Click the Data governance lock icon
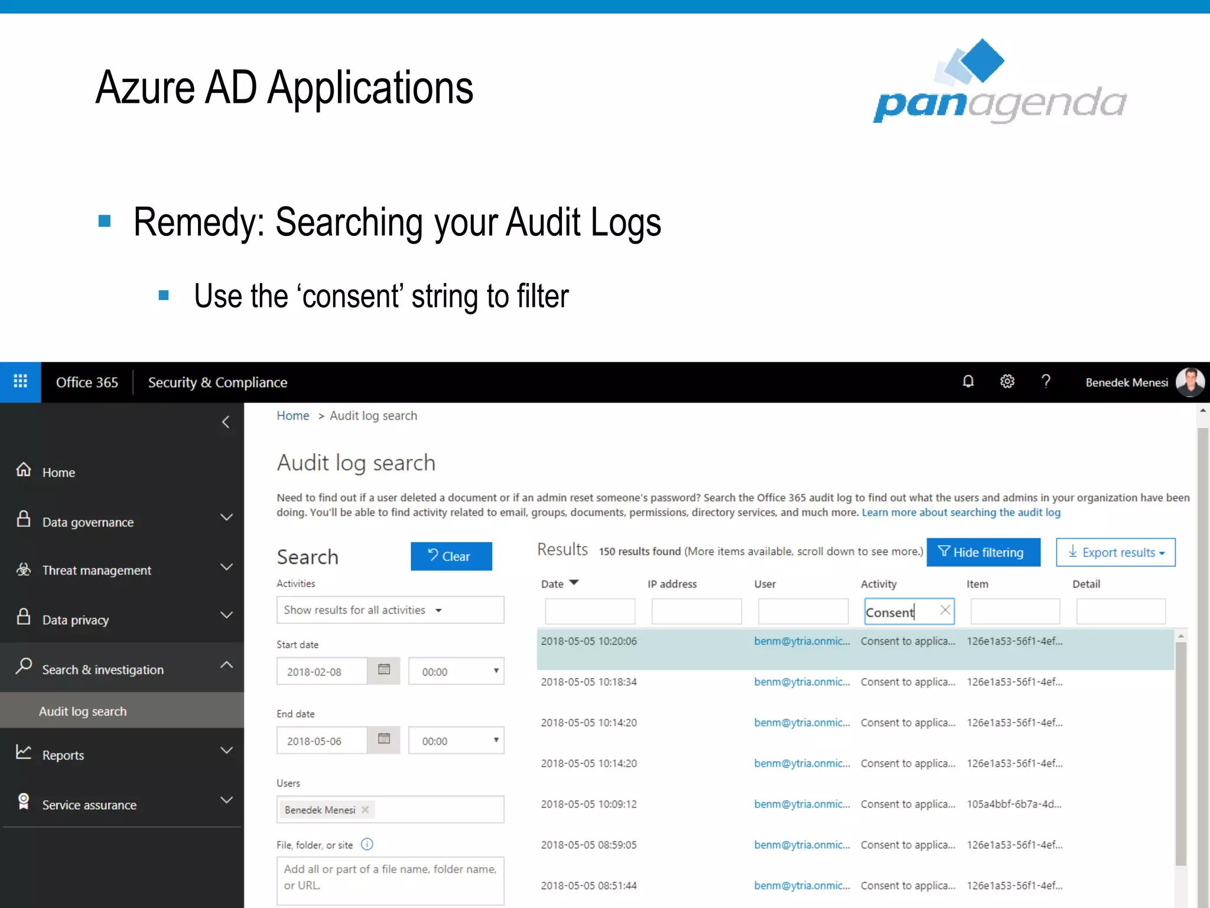 (24, 519)
